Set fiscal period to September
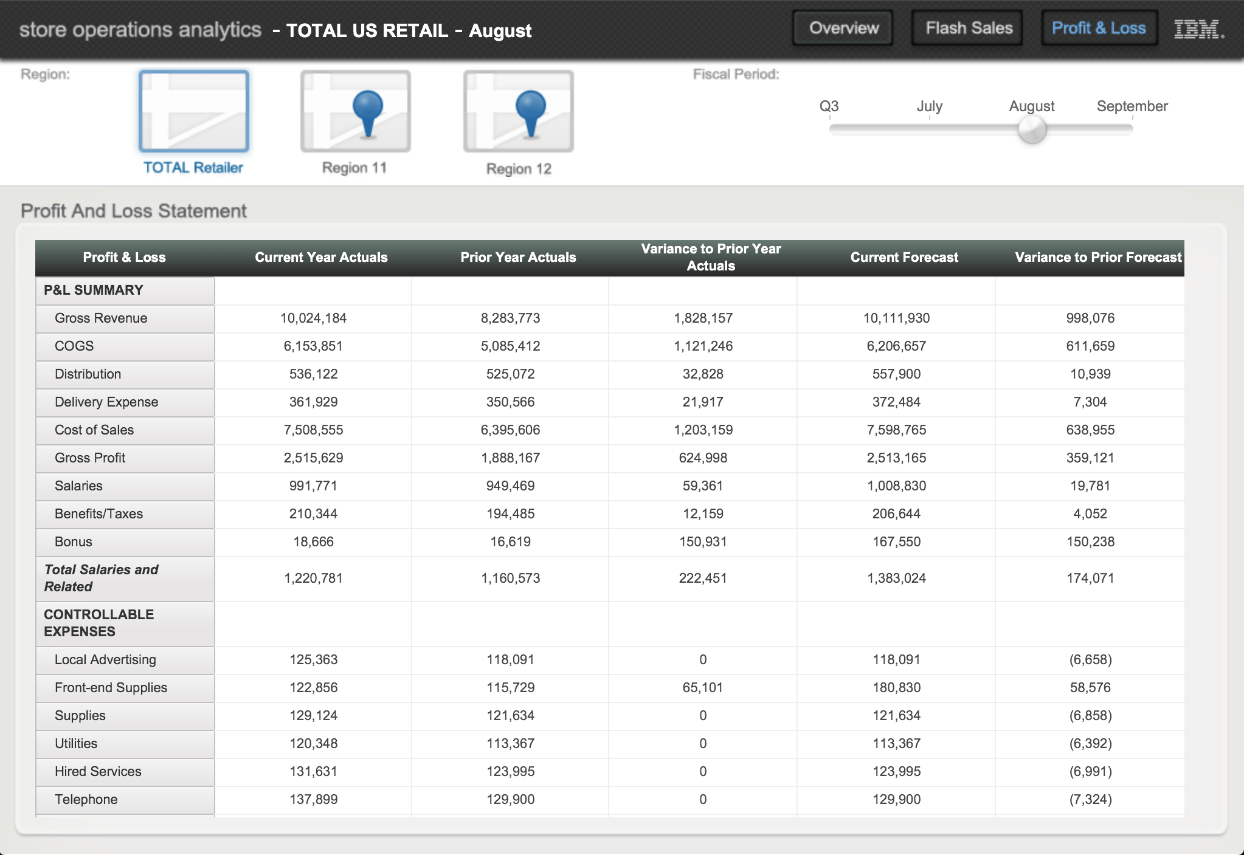Screen dimensions: 1244x855 click(x=1132, y=106)
